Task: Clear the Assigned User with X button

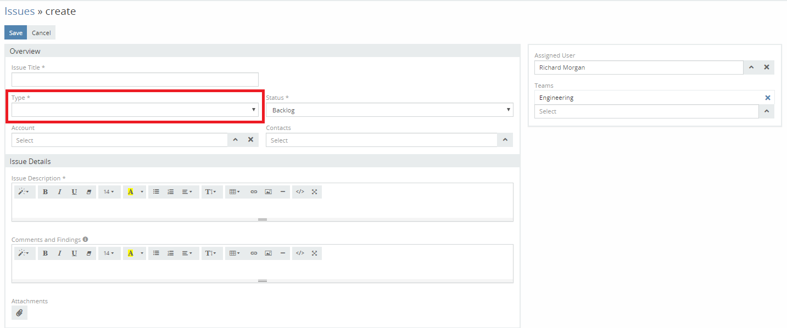Action: coord(767,67)
